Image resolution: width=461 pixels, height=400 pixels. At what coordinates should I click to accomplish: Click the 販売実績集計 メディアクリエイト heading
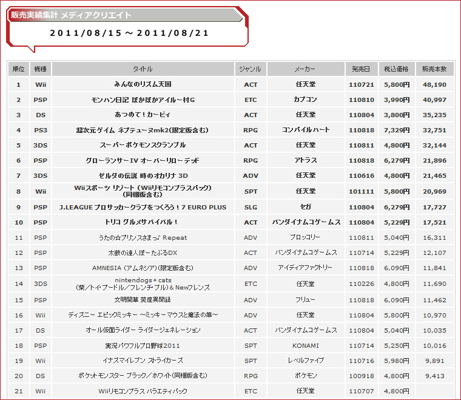[71, 15]
